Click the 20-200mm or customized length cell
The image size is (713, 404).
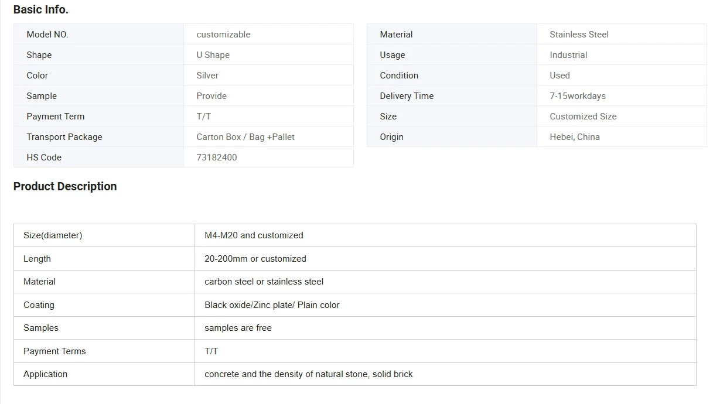(x=445, y=258)
